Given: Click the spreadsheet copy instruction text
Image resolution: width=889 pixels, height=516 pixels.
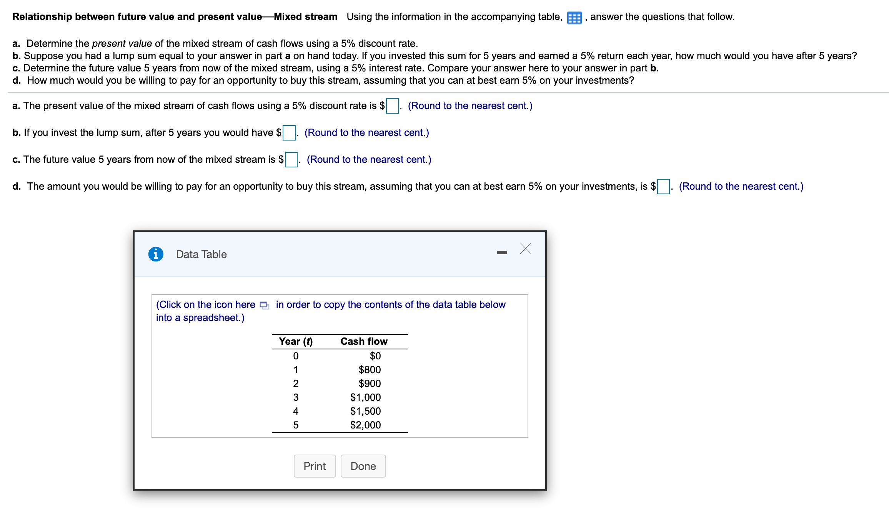Looking at the screenshot, I should 390,305.
